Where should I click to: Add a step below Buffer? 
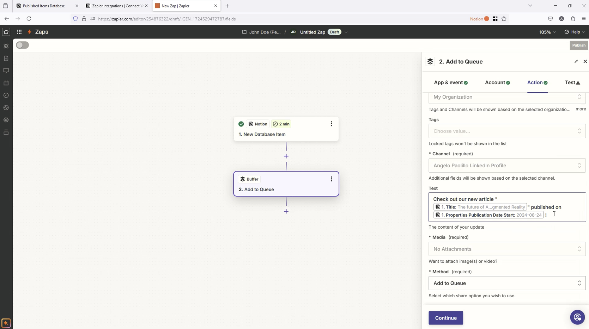click(286, 211)
